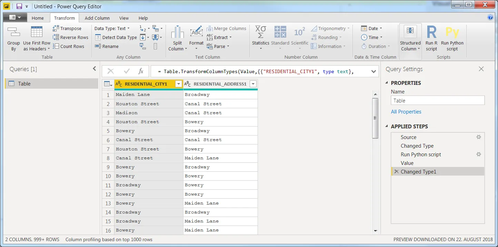
Task: Click Count Rows button
Action: pos(69,46)
